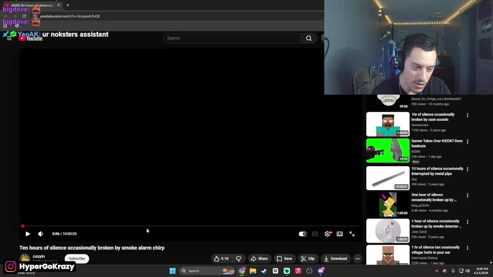Viewport: 493px width, 277px height.
Task: Open the hamburger guide menu
Action: point(9,38)
